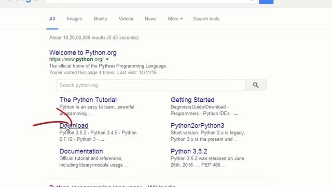Click 'The official home of the Python' description
Screen dimensions: 332x187
(x=108, y=66)
